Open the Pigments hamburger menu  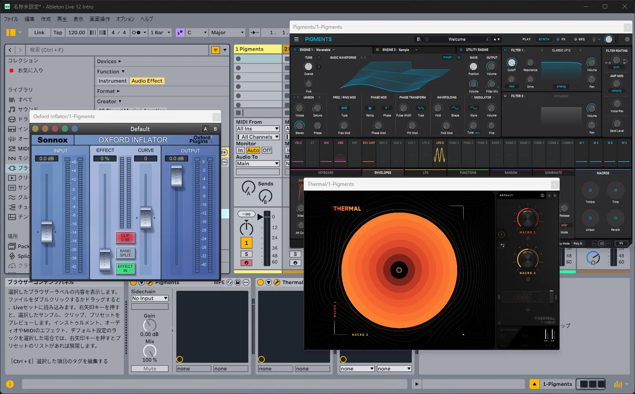(x=296, y=39)
